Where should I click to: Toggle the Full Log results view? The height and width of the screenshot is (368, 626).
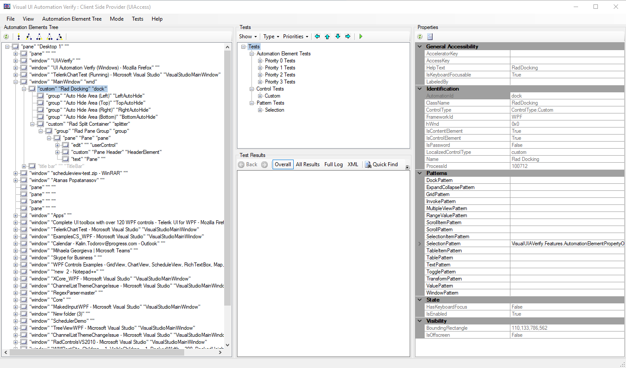click(x=333, y=164)
